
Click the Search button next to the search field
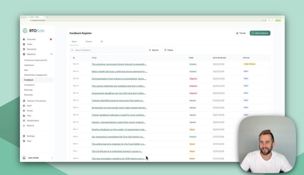154,50
